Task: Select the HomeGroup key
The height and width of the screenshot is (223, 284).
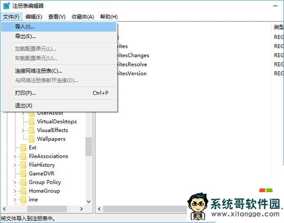Action: 44,191
